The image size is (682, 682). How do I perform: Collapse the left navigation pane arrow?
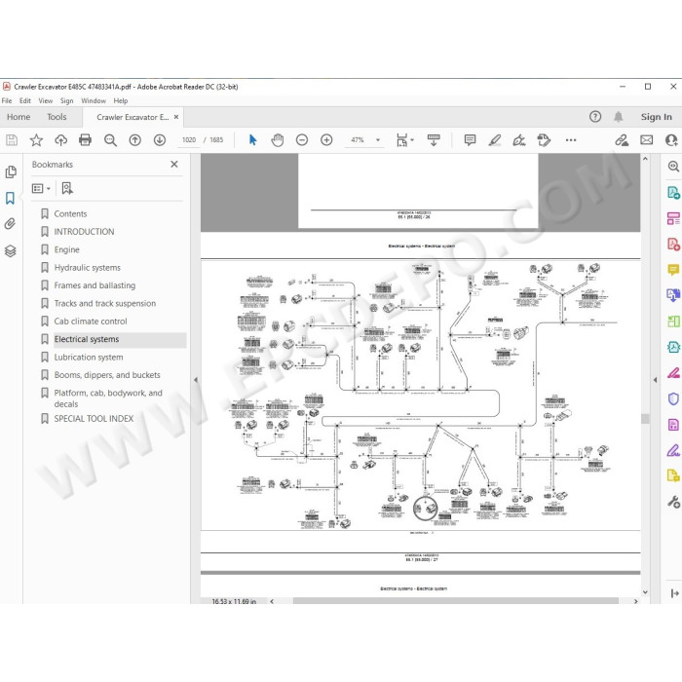point(196,380)
